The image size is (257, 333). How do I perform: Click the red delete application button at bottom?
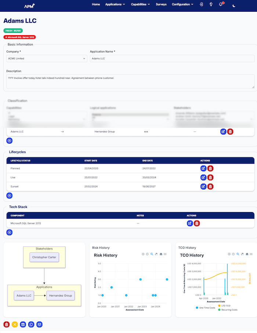(7, 325)
